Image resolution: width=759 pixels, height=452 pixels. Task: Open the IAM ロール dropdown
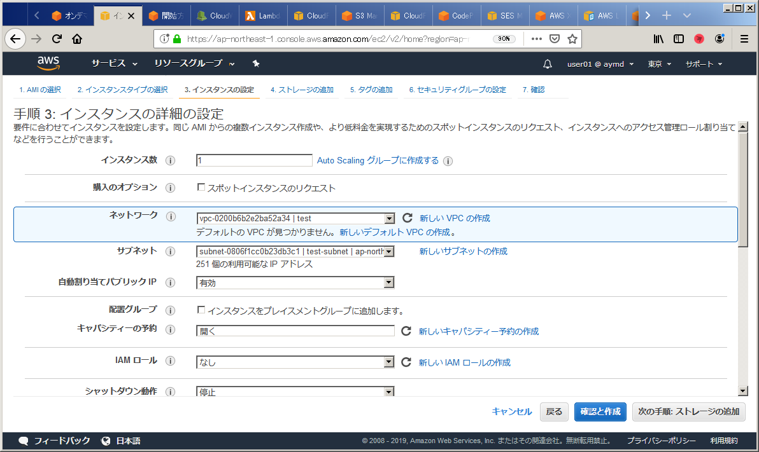295,362
